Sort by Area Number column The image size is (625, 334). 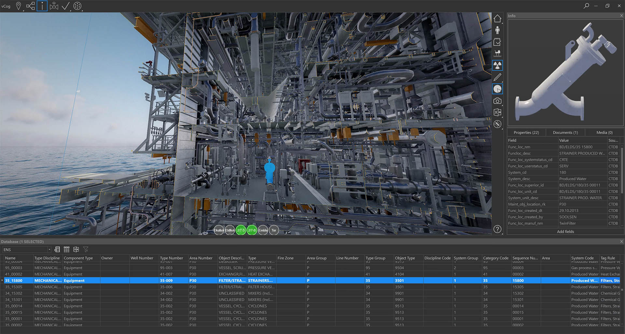point(203,258)
